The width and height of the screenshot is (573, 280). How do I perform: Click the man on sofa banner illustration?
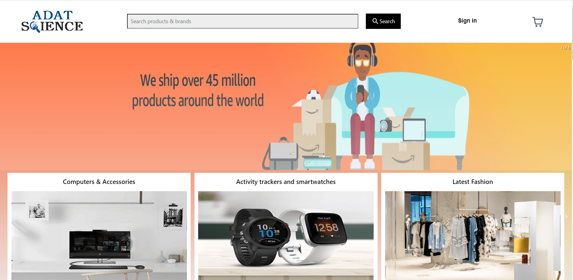(362, 105)
